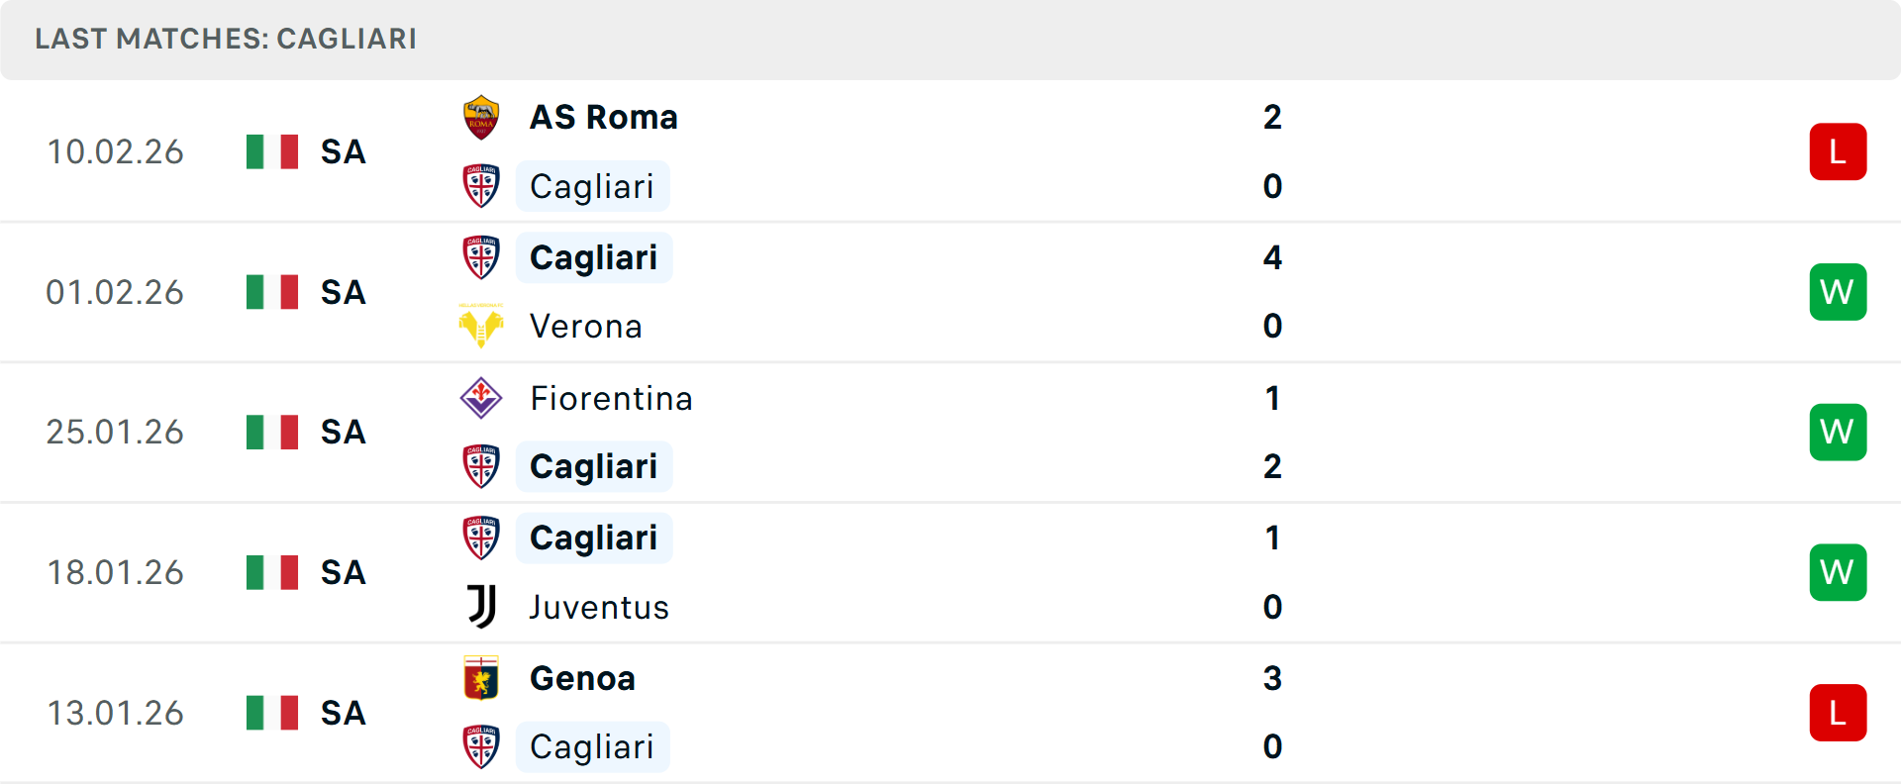The height and width of the screenshot is (784, 1901).
Task: Open the Juventus team name link
Action: (x=599, y=607)
